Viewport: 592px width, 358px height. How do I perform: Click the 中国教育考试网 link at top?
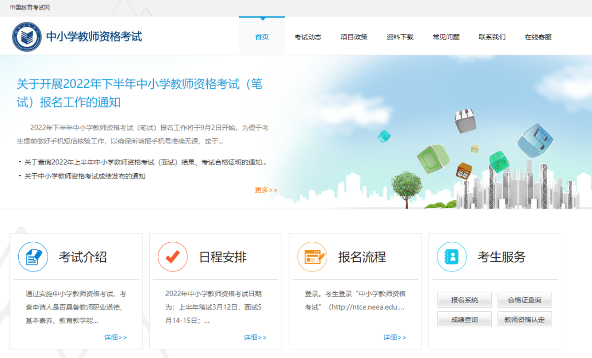[30, 8]
